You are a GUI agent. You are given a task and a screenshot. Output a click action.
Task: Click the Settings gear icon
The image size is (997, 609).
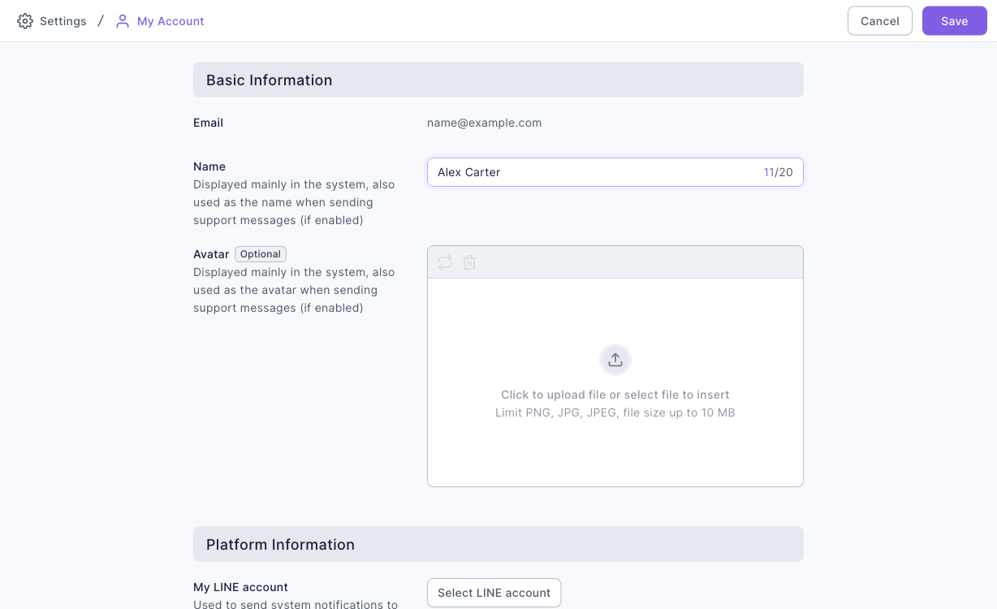point(25,21)
